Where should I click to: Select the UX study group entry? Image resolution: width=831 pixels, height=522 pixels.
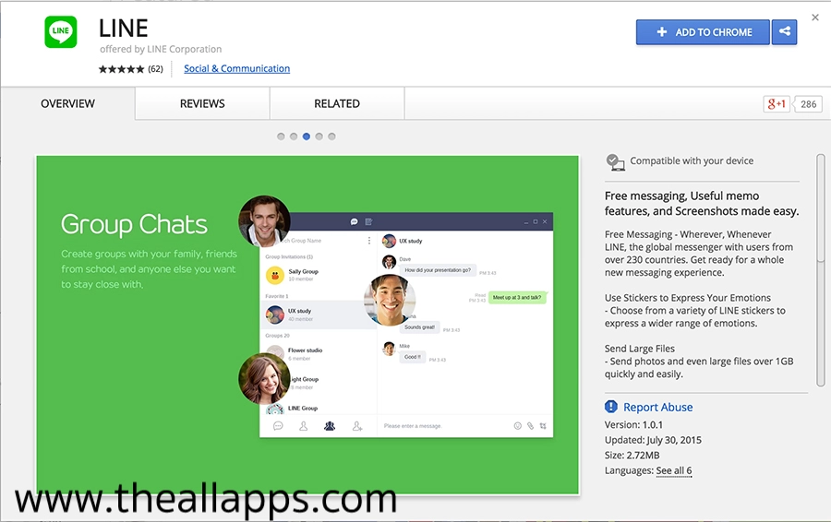tap(318, 314)
